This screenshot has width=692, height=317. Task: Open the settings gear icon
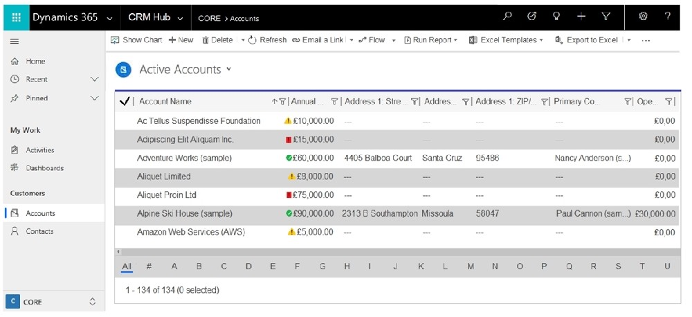tap(643, 17)
